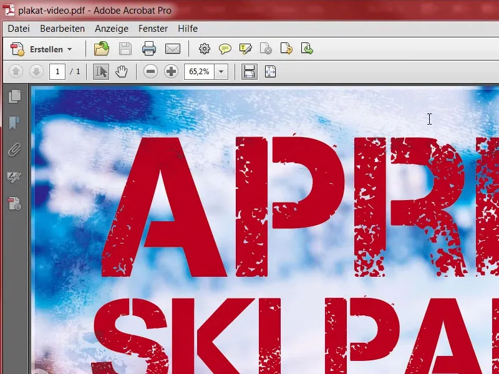Select the highlight text tool
The height and width of the screenshot is (374, 499).
click(245, 49)
